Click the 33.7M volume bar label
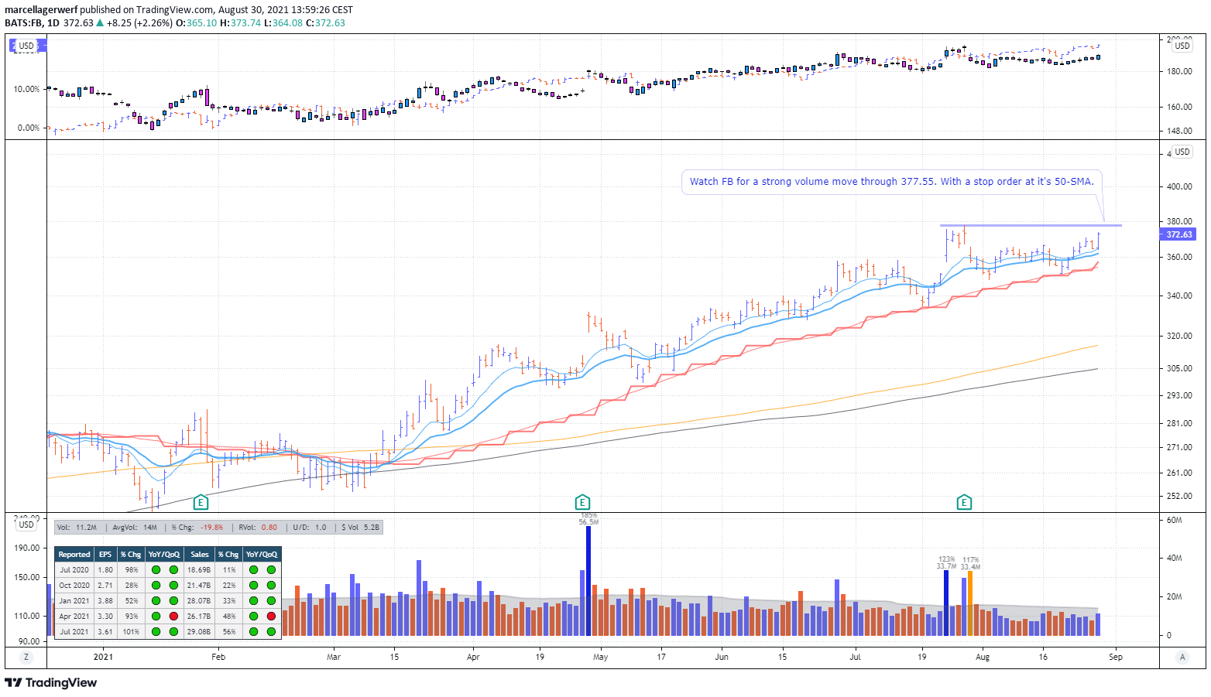The image size is (1211, 697). [946, 566]
